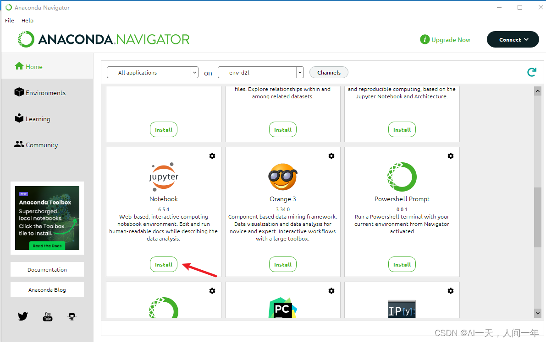Open settings gear on Powershell Prompt tile
This screenshot has height=342, width=546.
coord(450,156)
